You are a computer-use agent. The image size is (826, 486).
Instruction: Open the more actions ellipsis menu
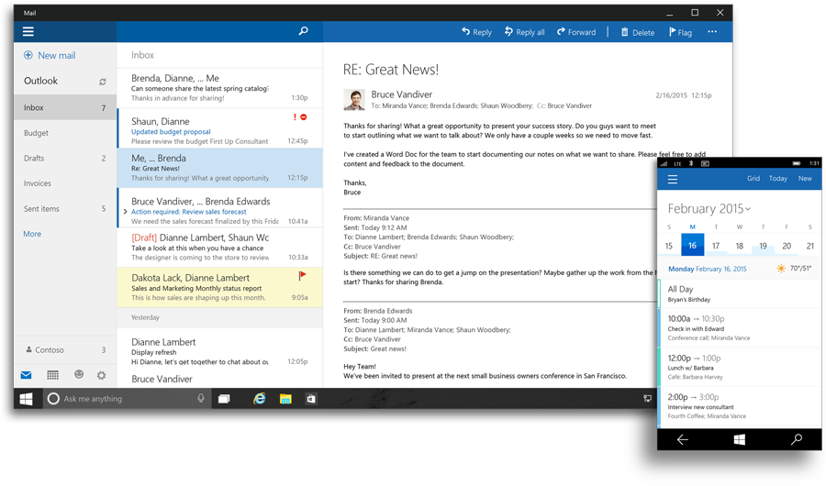click(x=712, y=32)
